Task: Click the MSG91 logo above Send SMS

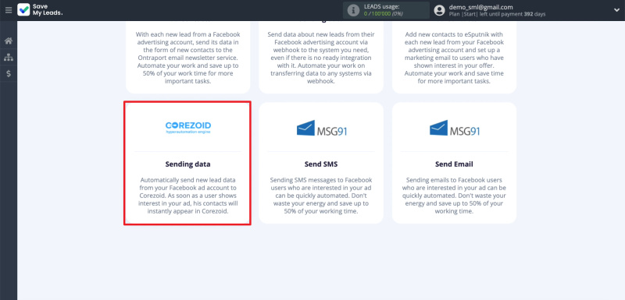Action: click(321, 129)
